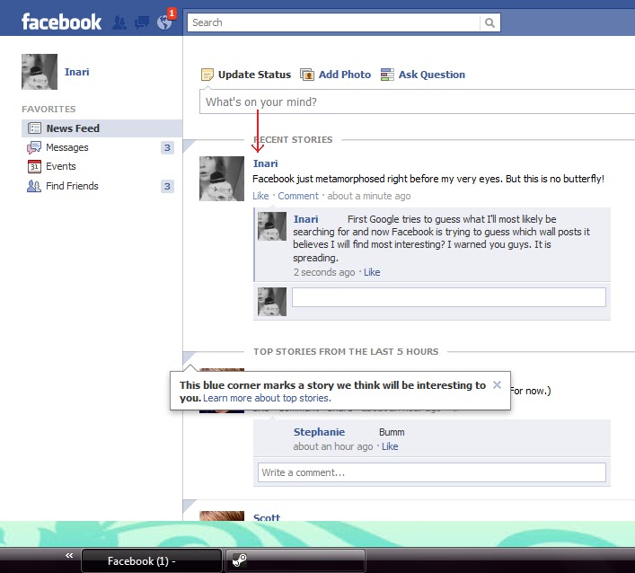Viewport: 635px width, 573px height.
Task: Open News Feed in Favorites
Action: (101, 128)
